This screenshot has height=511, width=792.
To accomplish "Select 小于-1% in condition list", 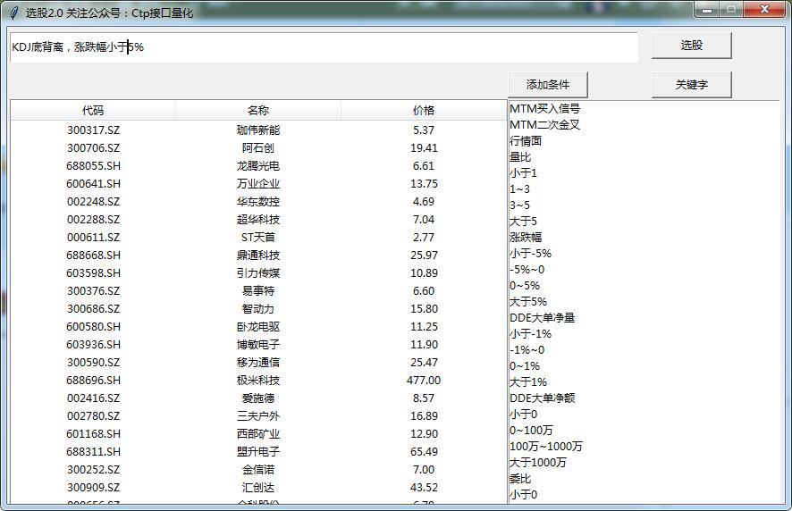I will point(530,334).
